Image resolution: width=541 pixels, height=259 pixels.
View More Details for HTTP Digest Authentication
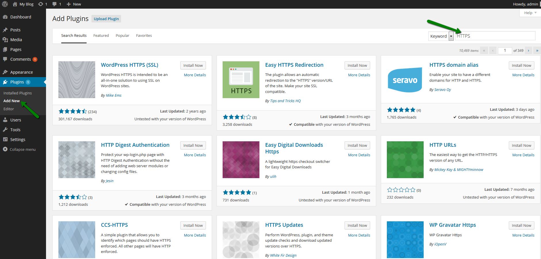(195, 155)
